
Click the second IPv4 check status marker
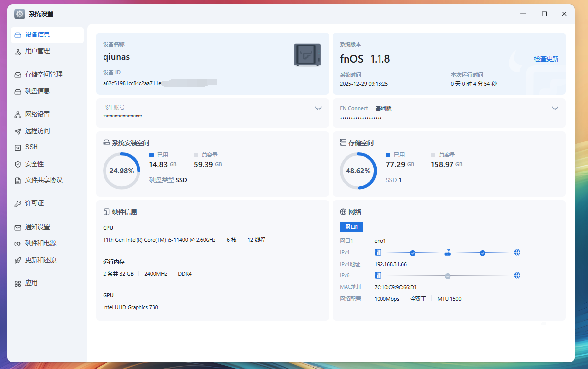pyautogui.click(x=482, y=253)
